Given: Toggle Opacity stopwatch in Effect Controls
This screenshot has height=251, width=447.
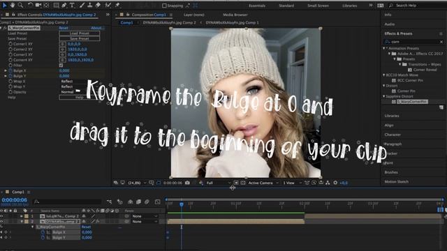Looking at the screenshot, I should pos(10,92).
